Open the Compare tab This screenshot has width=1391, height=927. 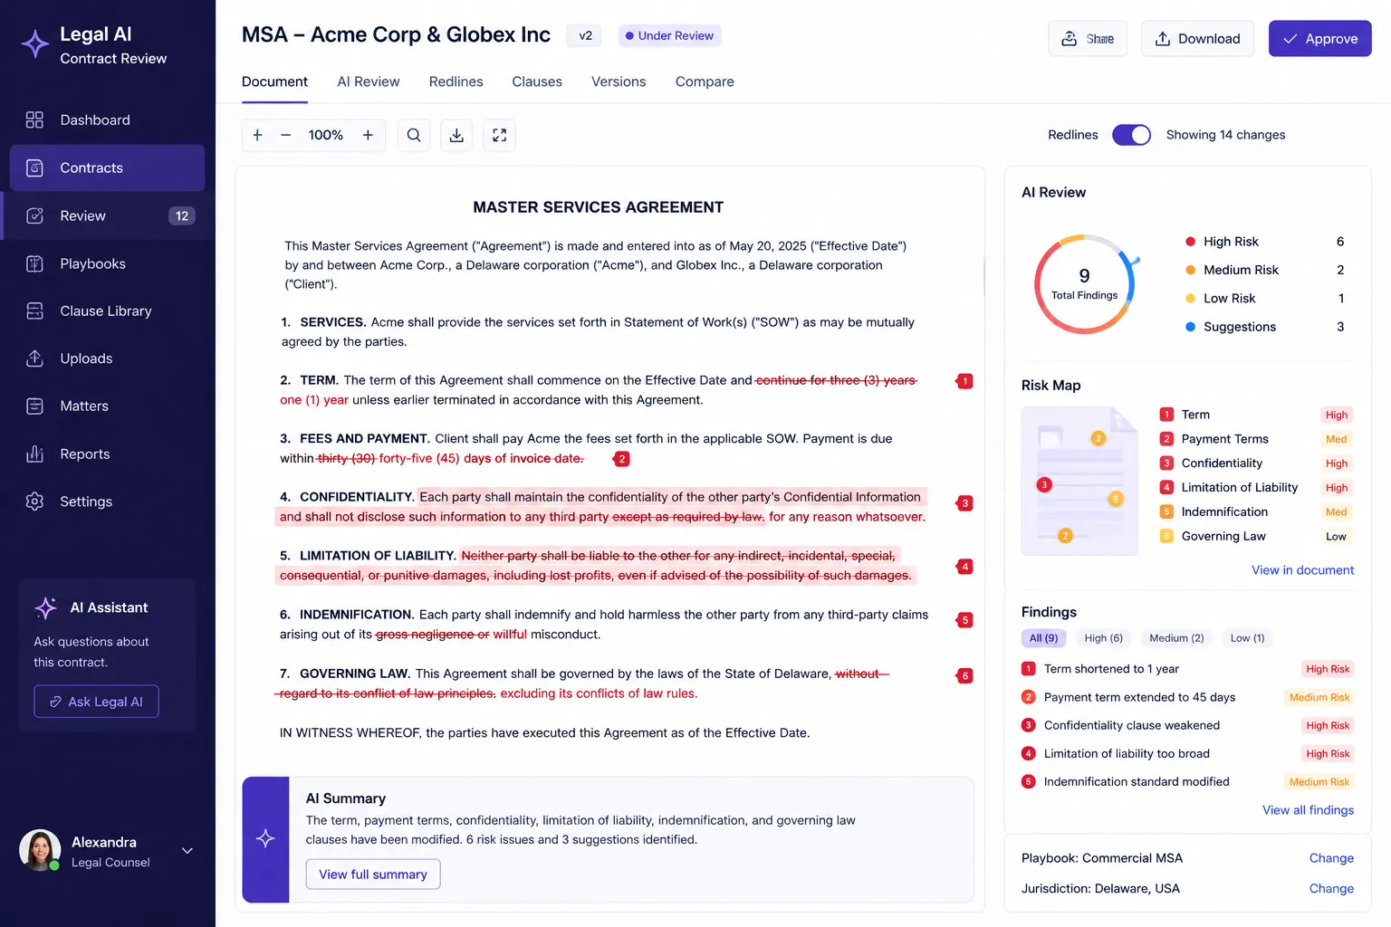705,81
